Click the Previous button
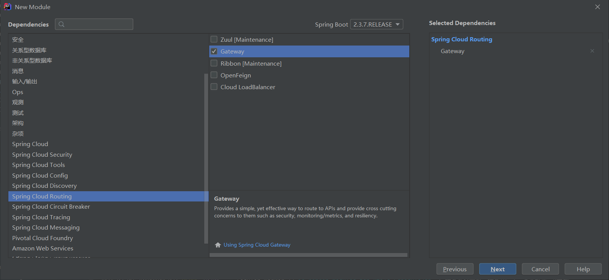Screen dimensions: 609x280 pyautogui.click(x=455, y=269)
